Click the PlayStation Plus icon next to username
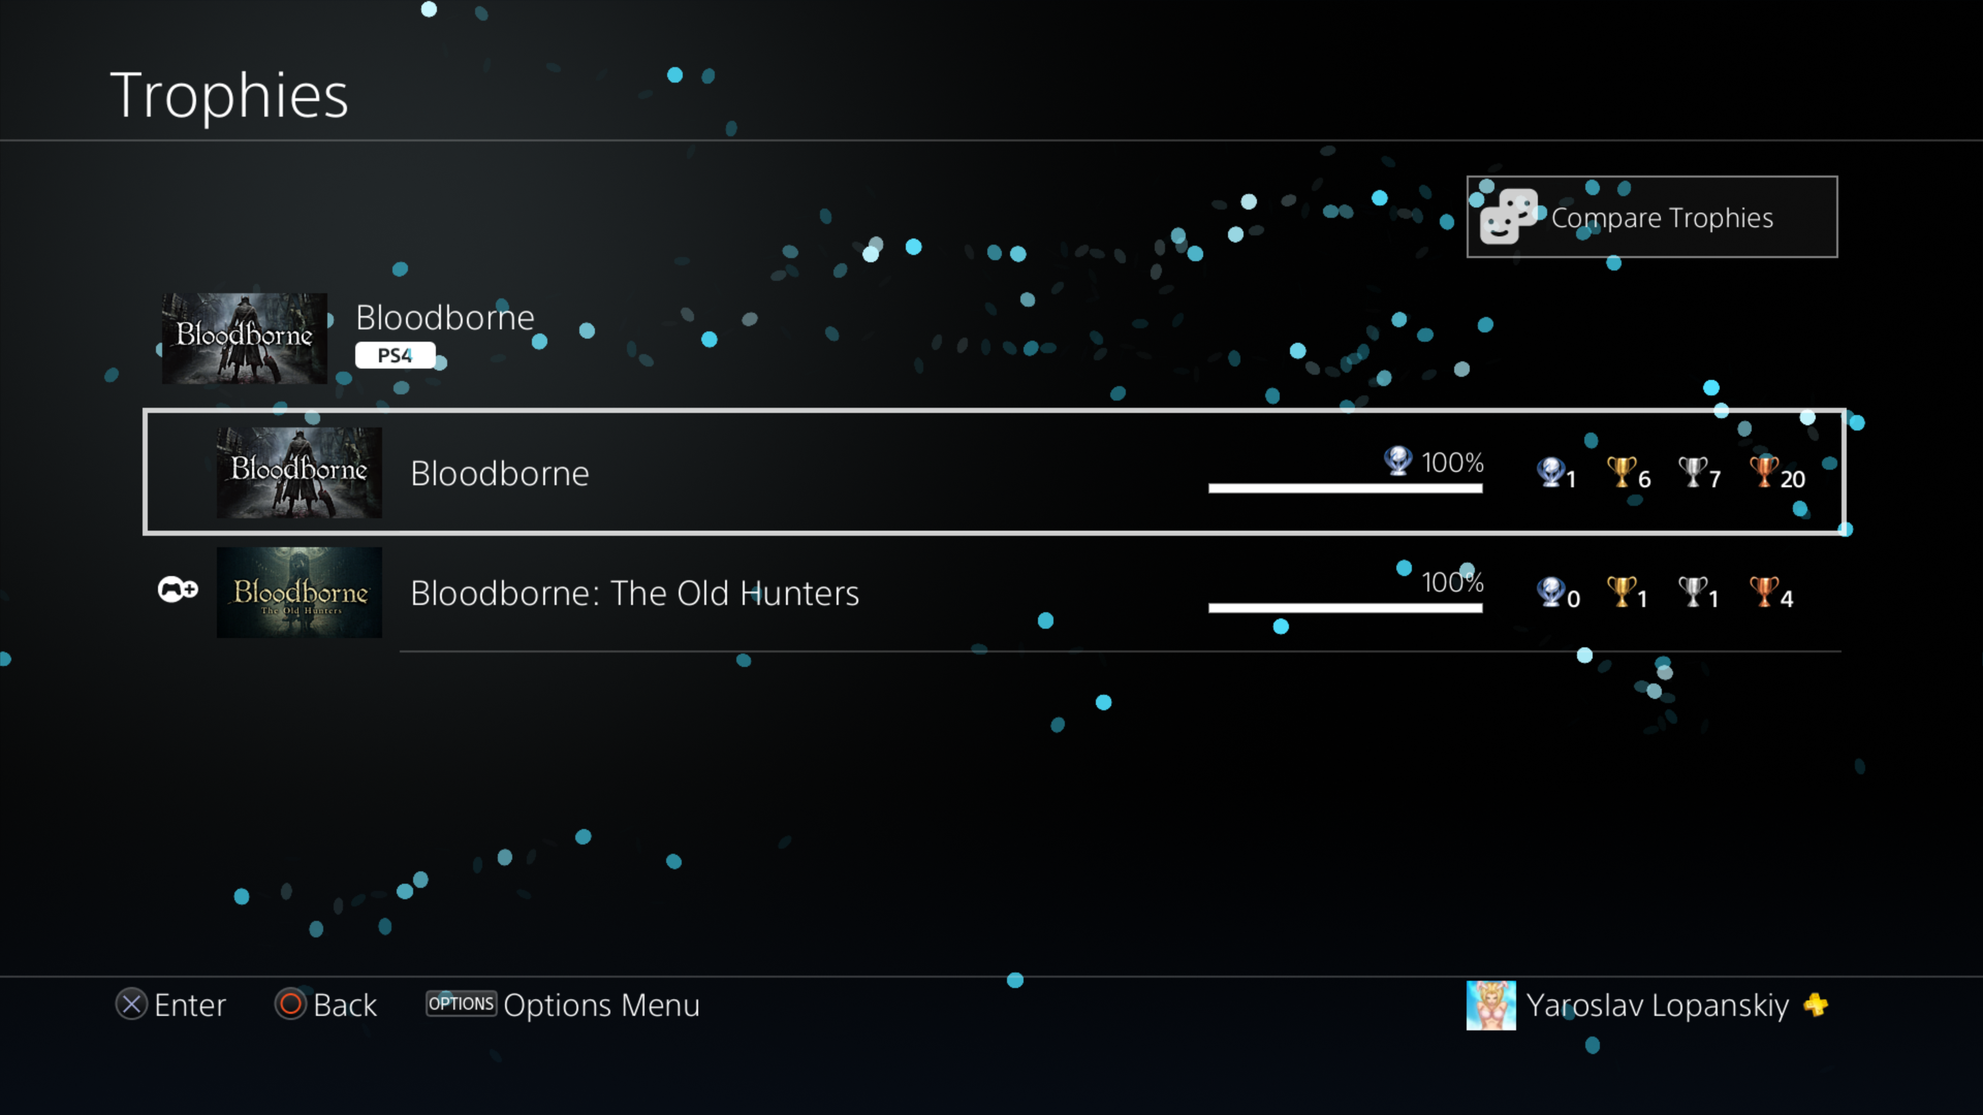This screenshot has width=1983, height=1115. pos(1820,1003)
